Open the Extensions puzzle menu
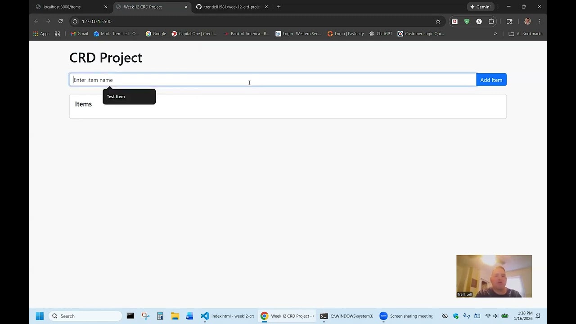The image size is (576, 324). pos(491,21)
